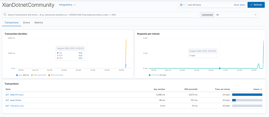Click the impact bar for /favicon.ico

click(x=247, y=106)
